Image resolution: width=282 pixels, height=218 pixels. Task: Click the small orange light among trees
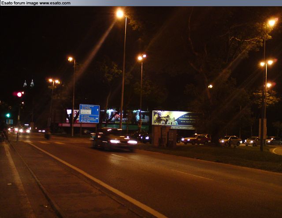click(210, 86)
